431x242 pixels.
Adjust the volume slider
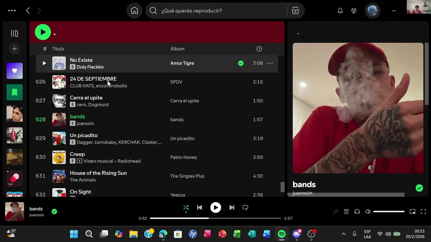[389, 212]
